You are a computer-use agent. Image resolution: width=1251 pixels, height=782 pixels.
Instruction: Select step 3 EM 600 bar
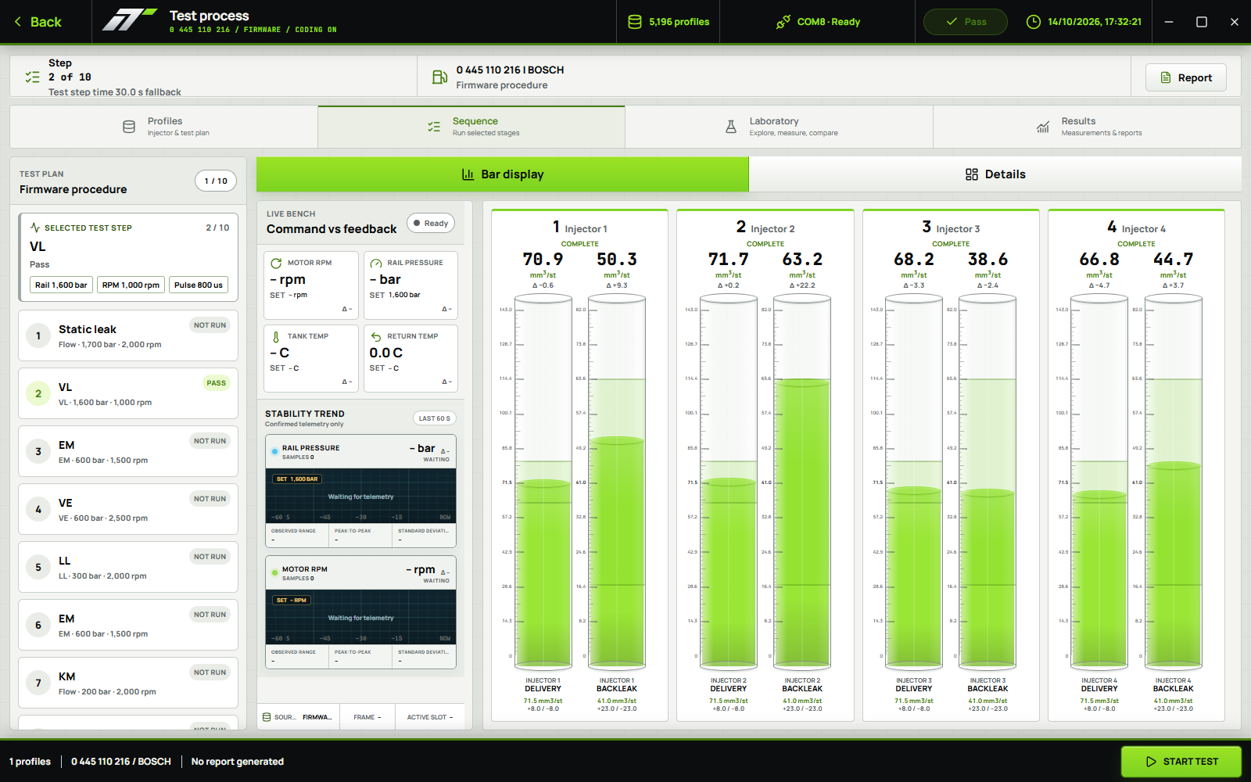[x=128, y=451]
